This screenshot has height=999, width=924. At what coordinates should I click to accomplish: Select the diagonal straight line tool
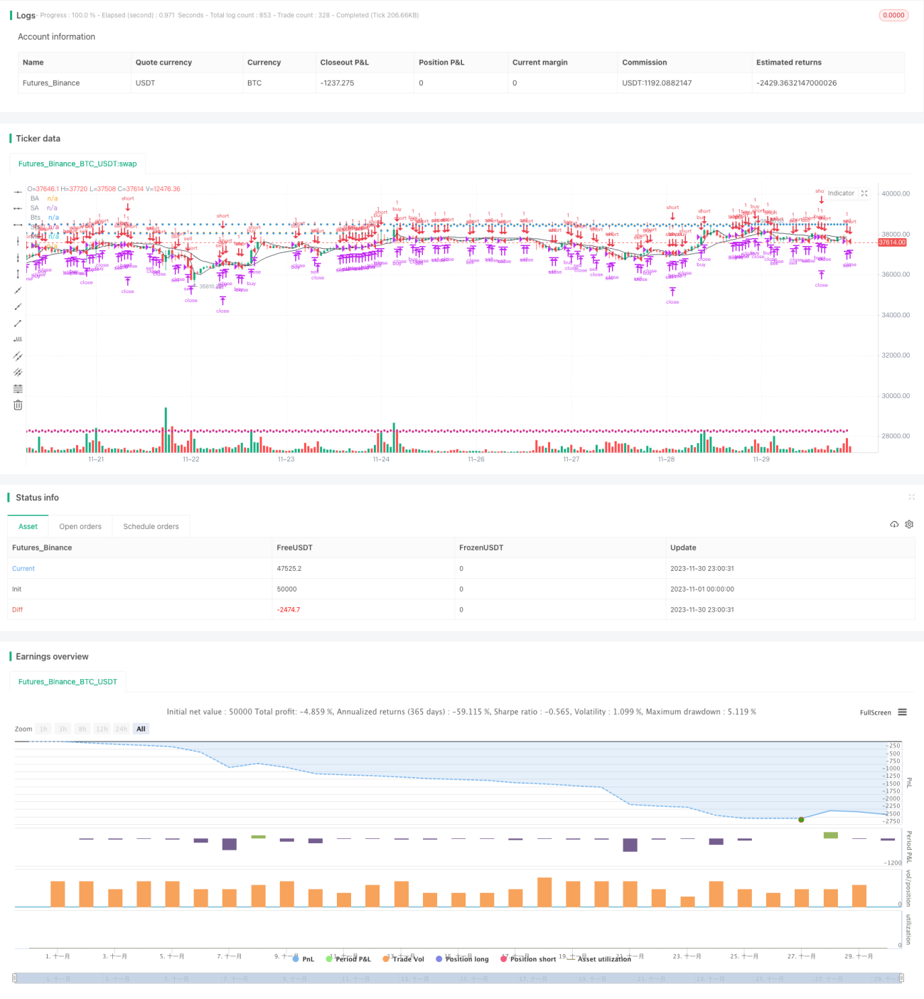point(18,290)
